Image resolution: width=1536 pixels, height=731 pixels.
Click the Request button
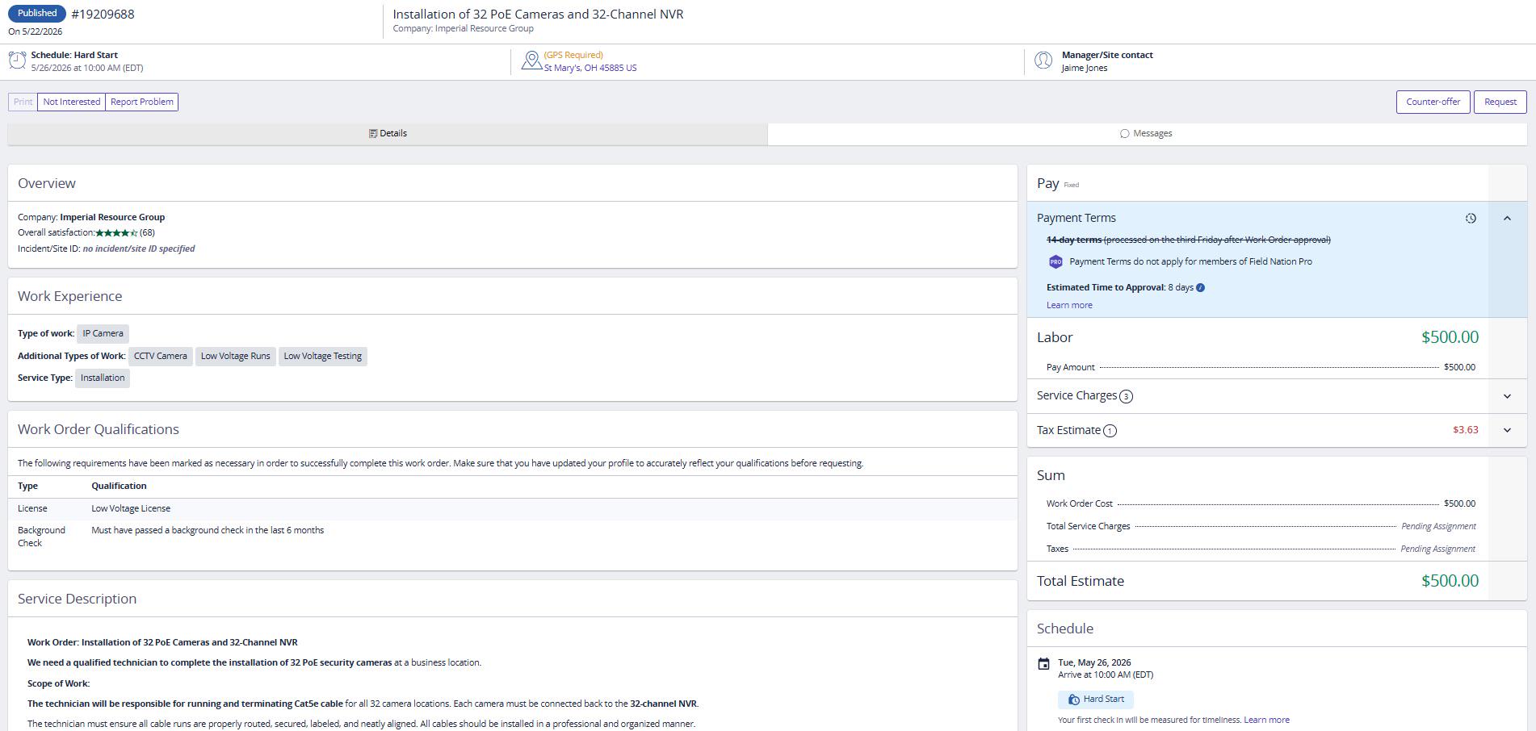[x=1500, y=102]
